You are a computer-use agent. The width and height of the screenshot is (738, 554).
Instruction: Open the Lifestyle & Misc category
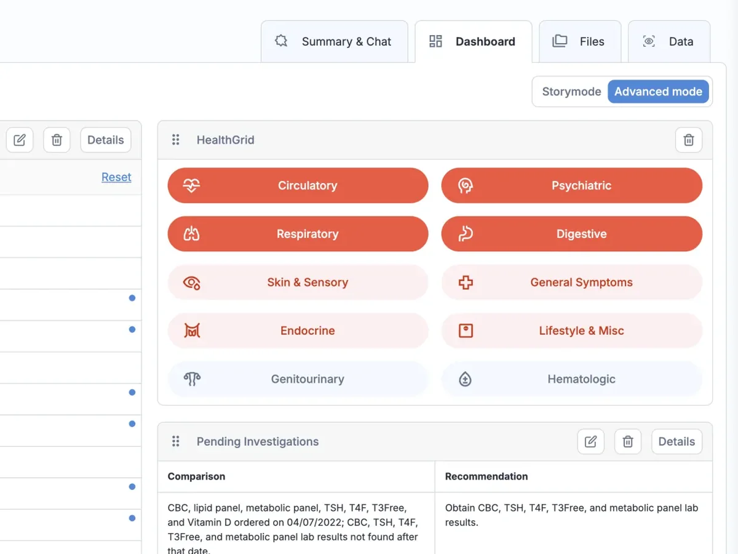[x=572, y=331]
